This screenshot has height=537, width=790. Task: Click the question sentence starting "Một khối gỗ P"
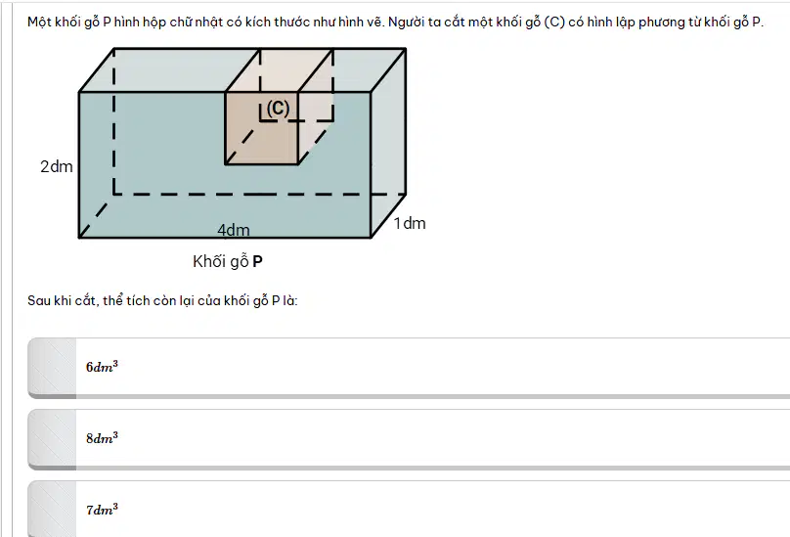(396, 22)
